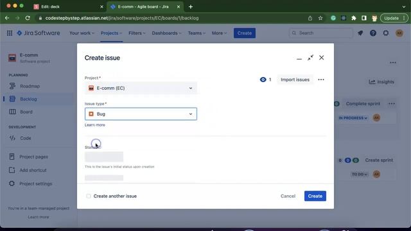Close the Edit: deck browser tab

coord(101,7)
